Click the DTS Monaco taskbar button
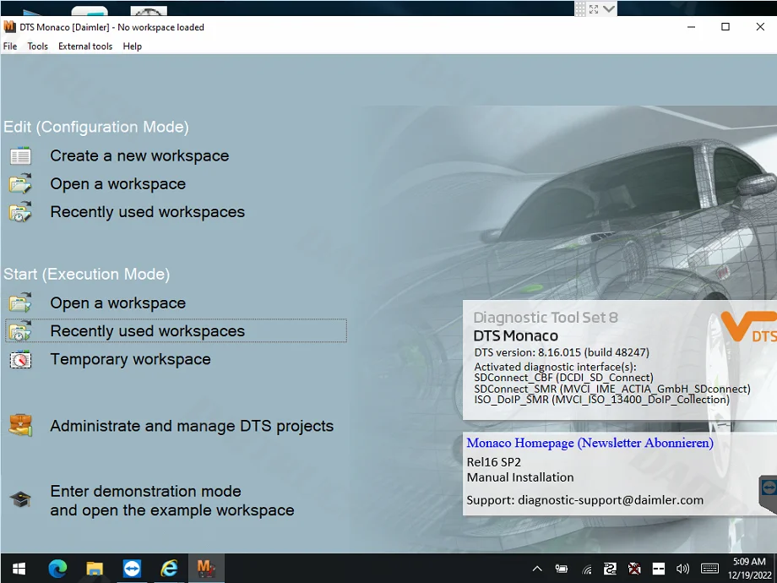 [x=206, y=569]
